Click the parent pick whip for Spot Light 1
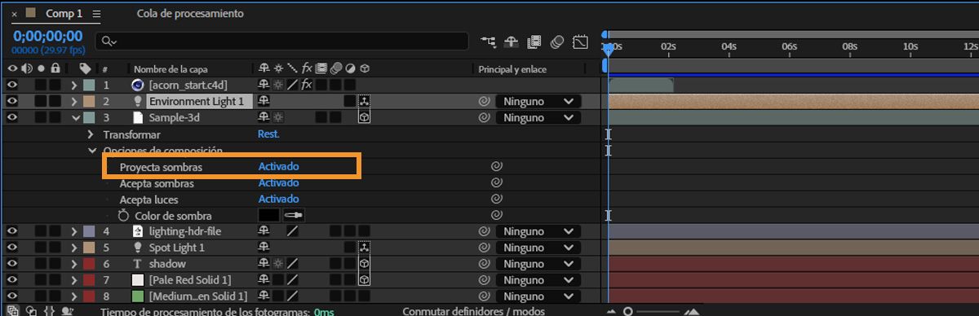 484,248
